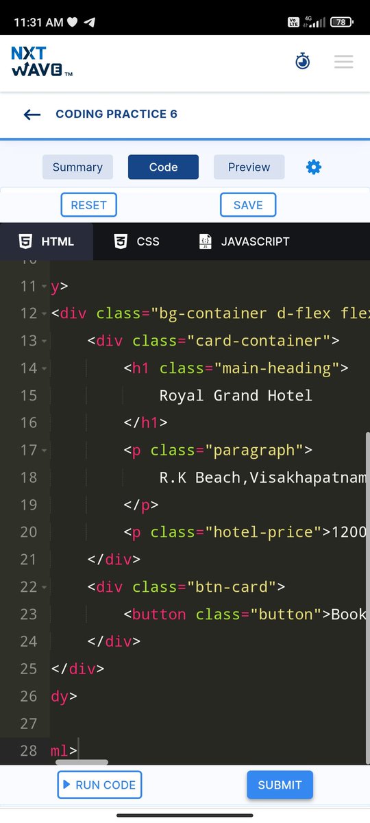Image resolution: width=370 pixels, height=823 pixels.
Task: Open the timer stopwatch icon
Action: [x=302, y=62]
